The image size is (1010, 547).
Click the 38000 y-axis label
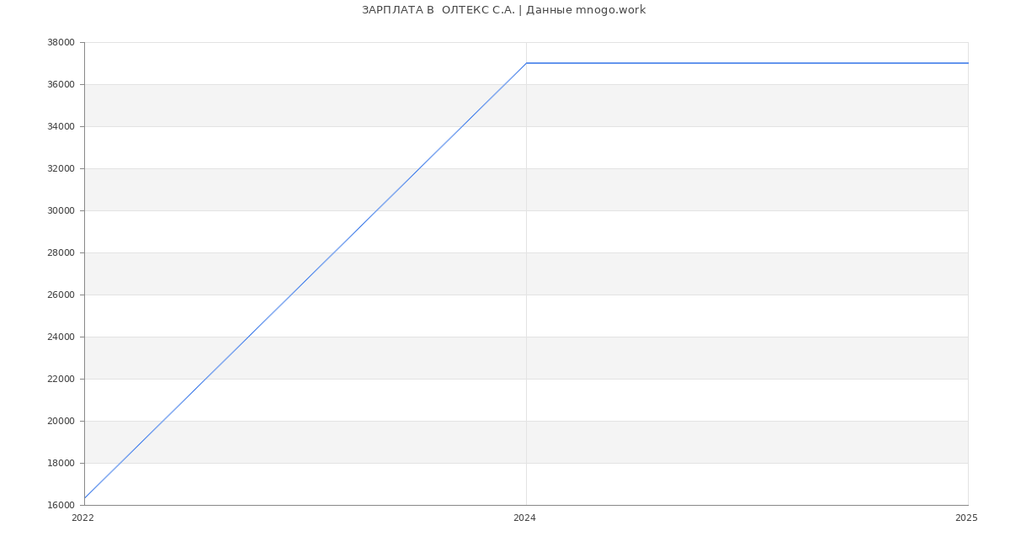tap(62, 43)
